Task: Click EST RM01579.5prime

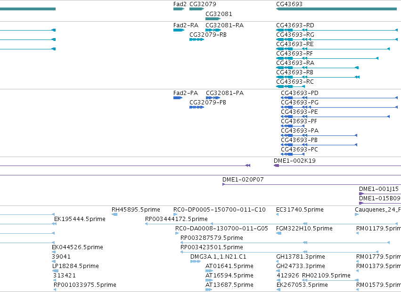Action: [x=378, y=285]
